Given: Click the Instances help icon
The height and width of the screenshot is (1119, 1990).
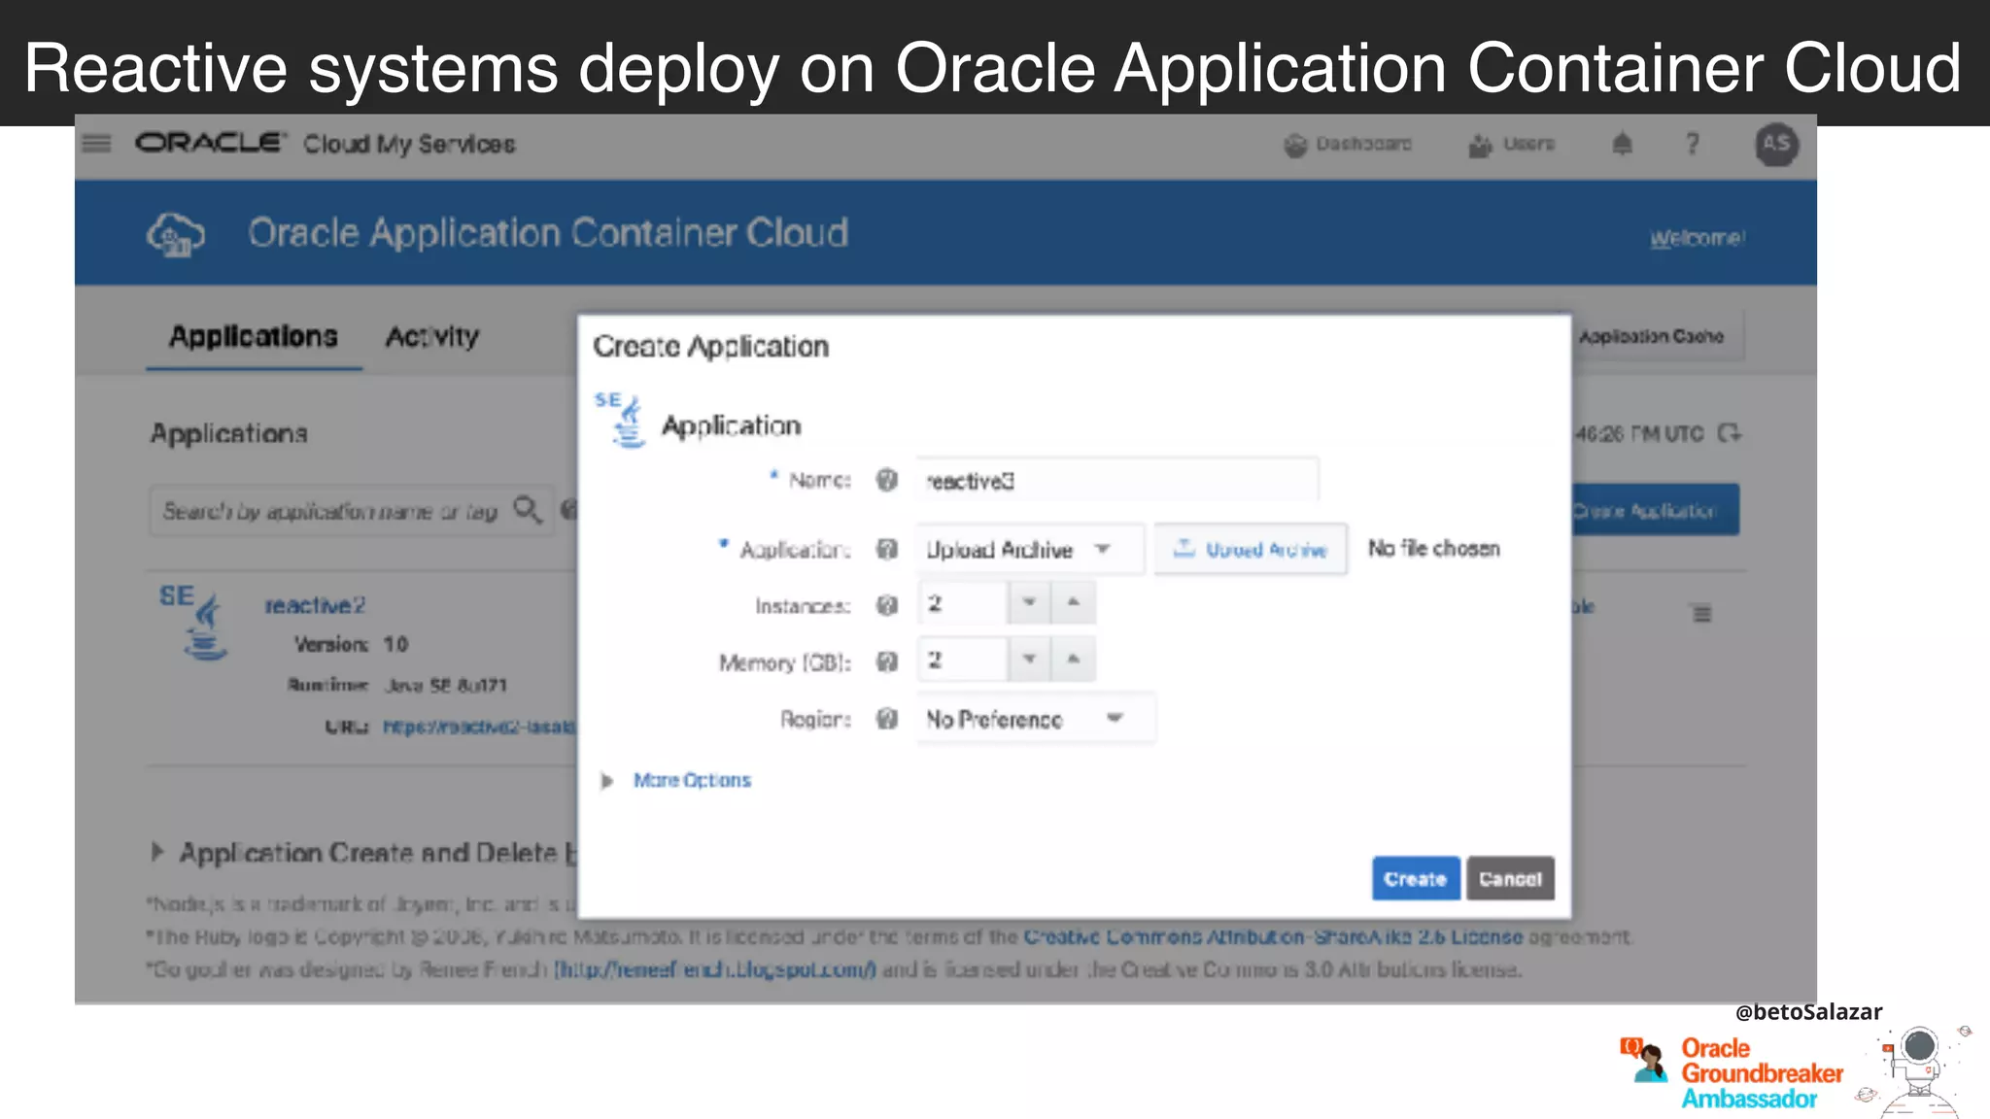Looking at the screenshot, I should (x=886, y=605).
